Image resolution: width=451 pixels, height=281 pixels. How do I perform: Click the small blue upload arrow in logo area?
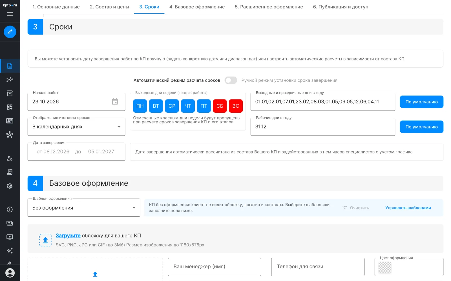tap(95, 274)
